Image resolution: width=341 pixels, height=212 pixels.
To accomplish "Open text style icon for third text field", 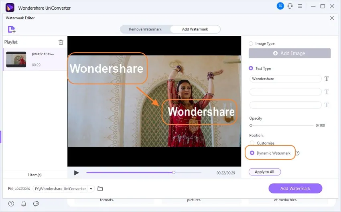I will point(327,105).
